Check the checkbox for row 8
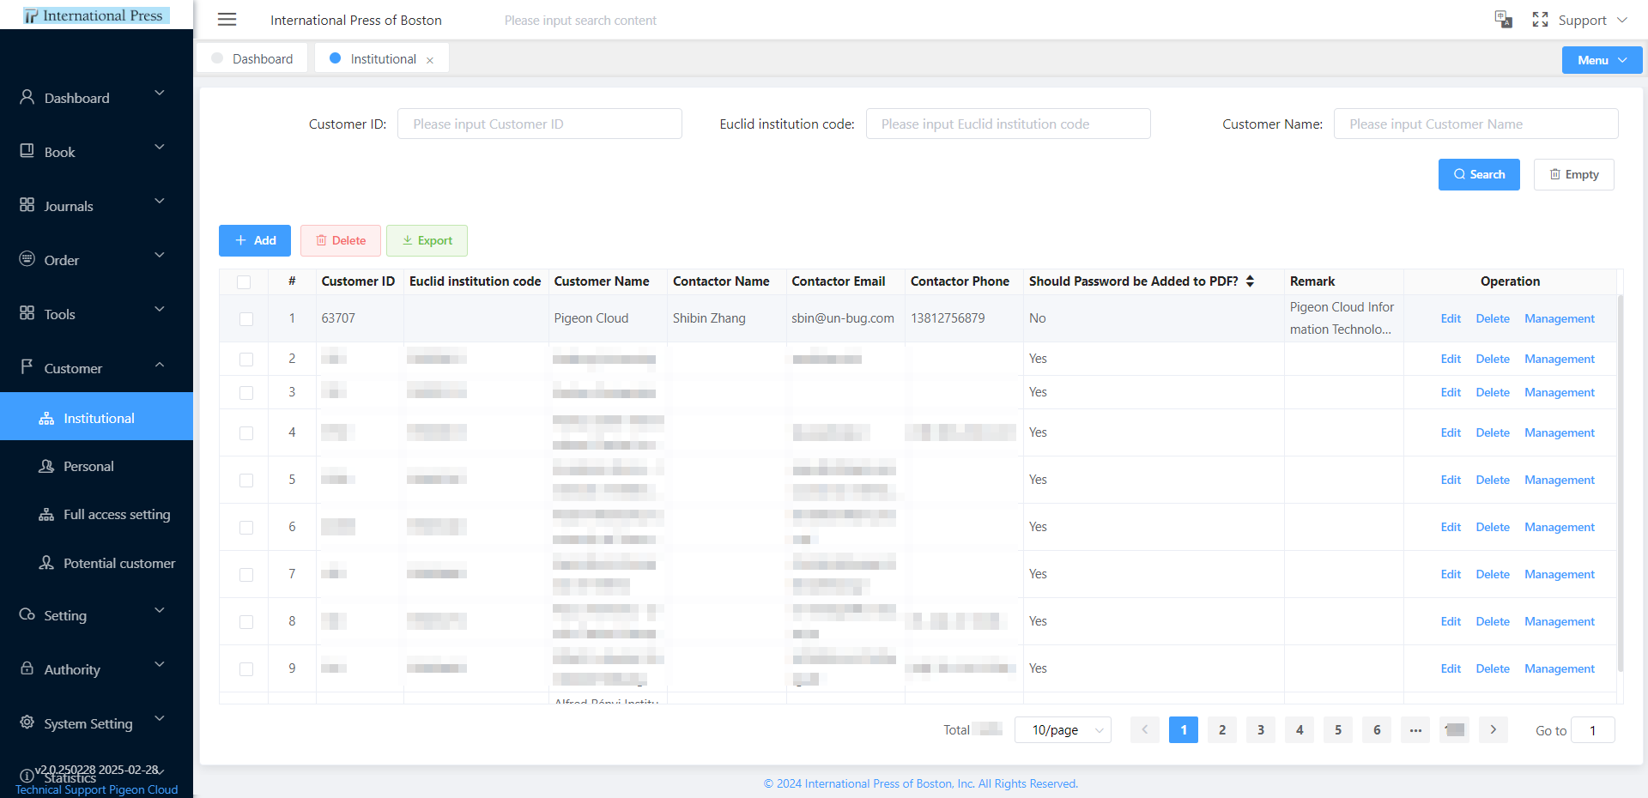 tap(246, 622)
